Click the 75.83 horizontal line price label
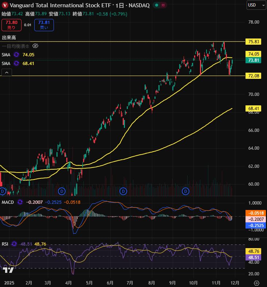Viewport: 267px width, 287px height. pos(254,41)
